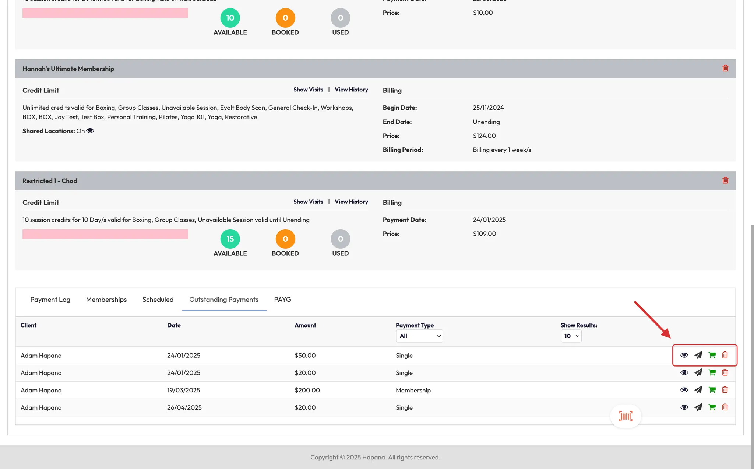Send the 26/04/2025 outstanding payment
The width and height of the screenshot is (754, 469).
click(x=698, y=407)
